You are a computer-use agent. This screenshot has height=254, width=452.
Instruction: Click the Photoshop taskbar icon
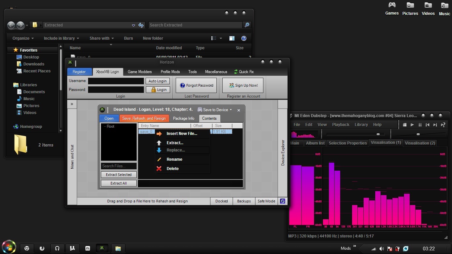pyautogui.click(x=88, y=248)
